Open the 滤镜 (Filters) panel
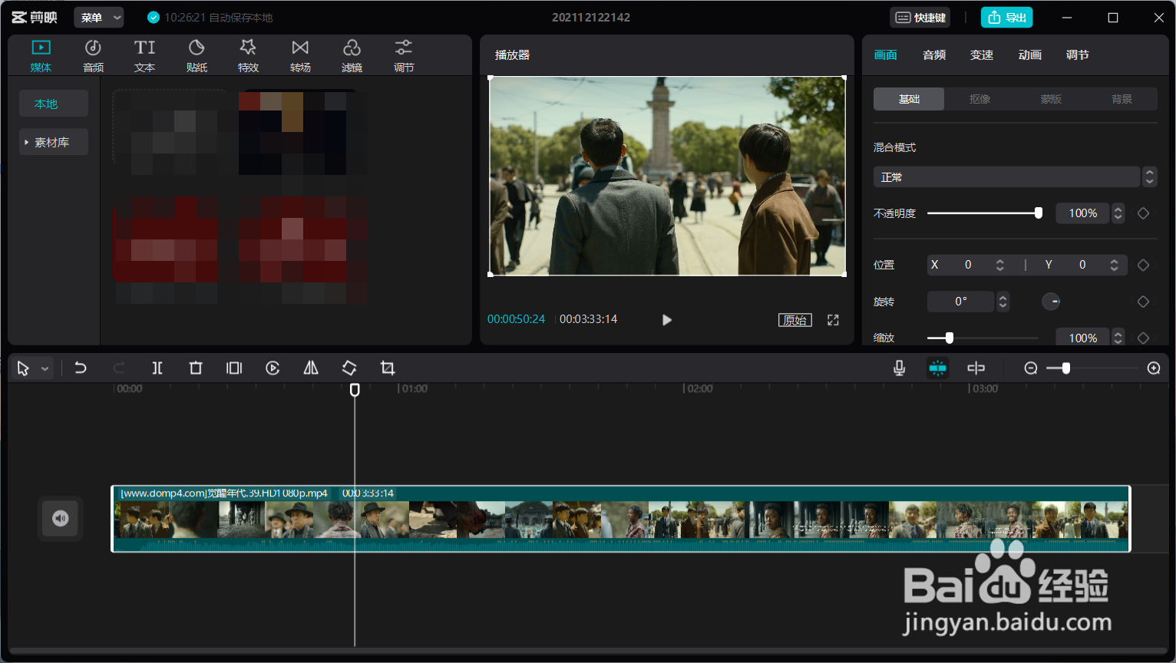The height and width of the screenshot is (663, 1176). coord(352,56)
